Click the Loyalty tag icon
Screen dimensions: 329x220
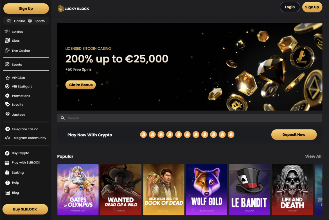click(x=8, y=104)
